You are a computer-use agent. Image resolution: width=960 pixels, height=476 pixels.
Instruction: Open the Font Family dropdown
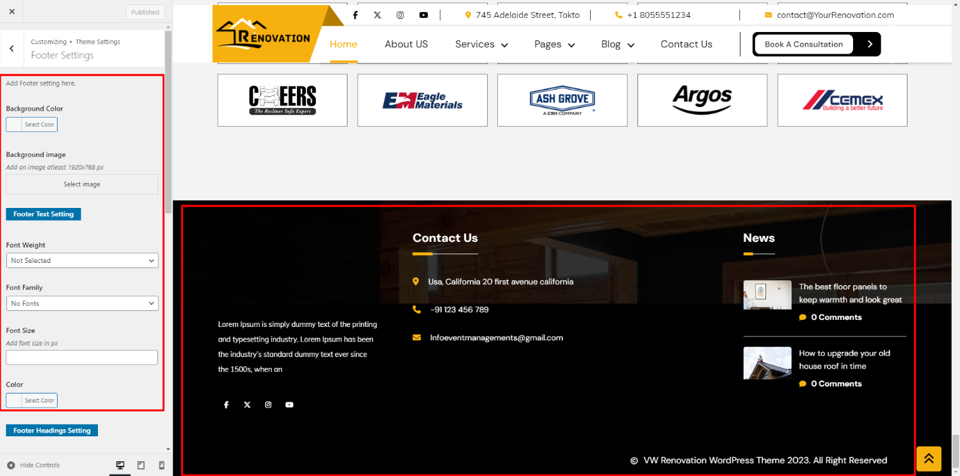(82, 303)
